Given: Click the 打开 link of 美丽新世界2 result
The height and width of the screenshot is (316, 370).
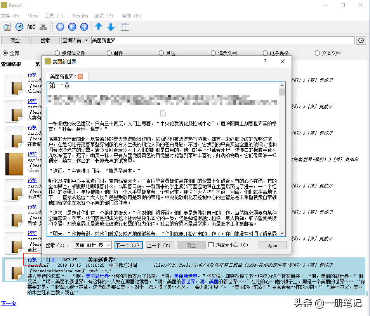Looking at the screenshot, I should [x=50, y=260].
